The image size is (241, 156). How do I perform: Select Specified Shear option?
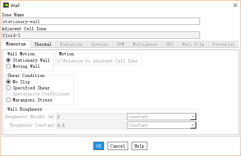coord(8,88)
